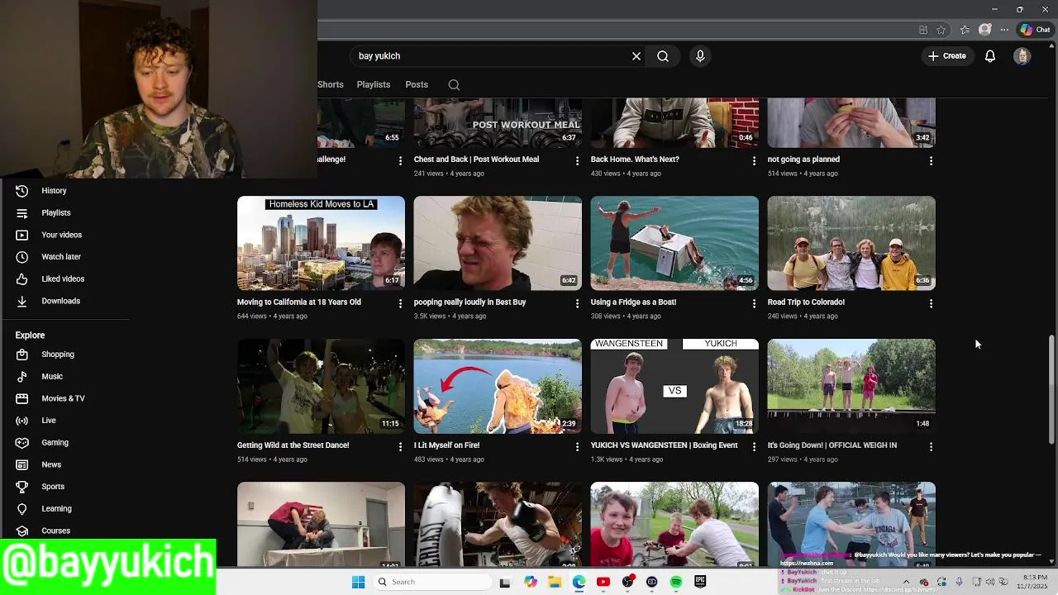
Task: Open options for I Lit Myself on Fire
Action: 577,446
